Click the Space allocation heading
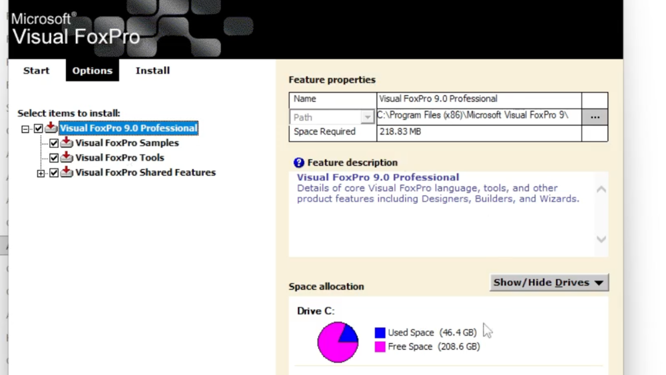 326,286
